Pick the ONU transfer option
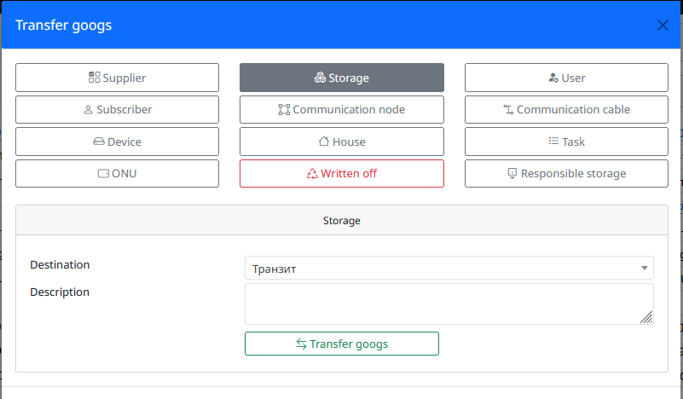This screenshot has height=399, width=683. click(117, 173)
